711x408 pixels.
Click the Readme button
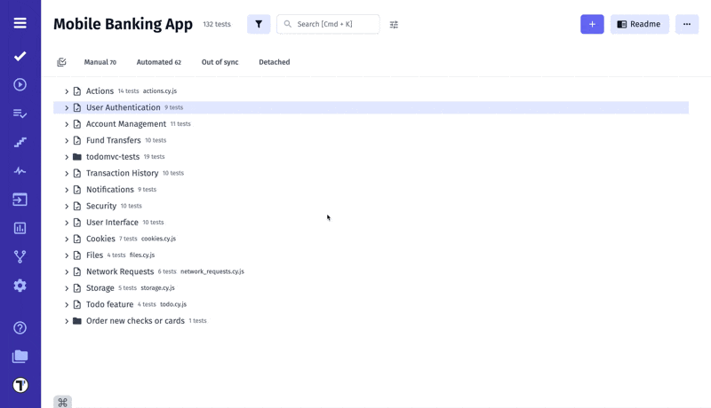(x=639, y=25)
